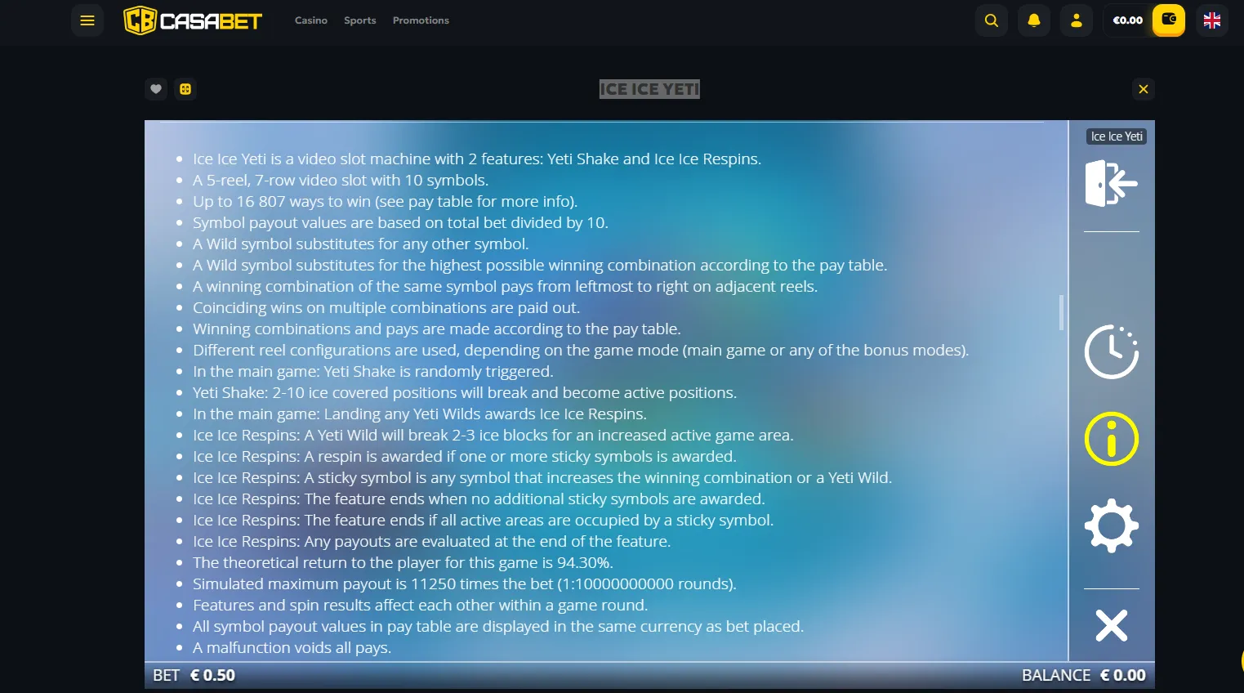Open the notifications bell
This screenshot has width=1244, height=693.
[1034, 20]
